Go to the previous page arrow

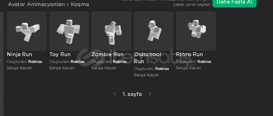(x=115, y=94)
